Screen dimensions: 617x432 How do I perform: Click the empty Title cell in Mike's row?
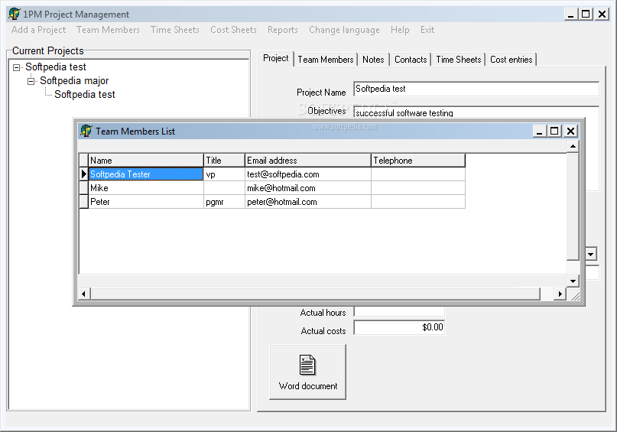[x=224, y=188]
